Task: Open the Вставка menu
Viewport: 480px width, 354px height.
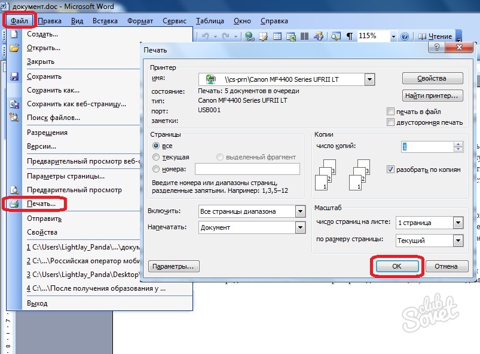Action: pyautogui.click(x=105, y=21)
